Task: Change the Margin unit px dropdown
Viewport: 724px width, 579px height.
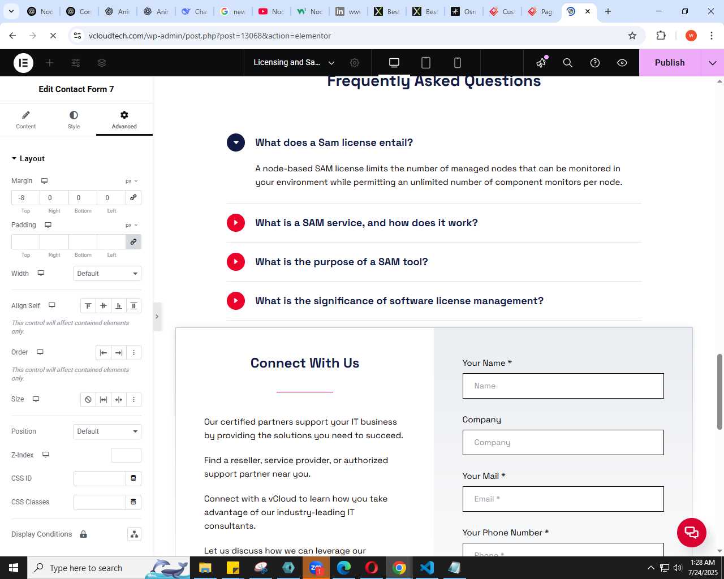Action: click(131, 181)
